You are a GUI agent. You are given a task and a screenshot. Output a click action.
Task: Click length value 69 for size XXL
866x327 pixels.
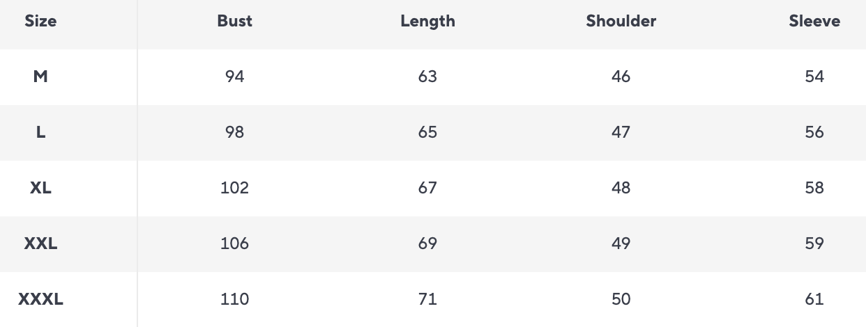[427, 244]
